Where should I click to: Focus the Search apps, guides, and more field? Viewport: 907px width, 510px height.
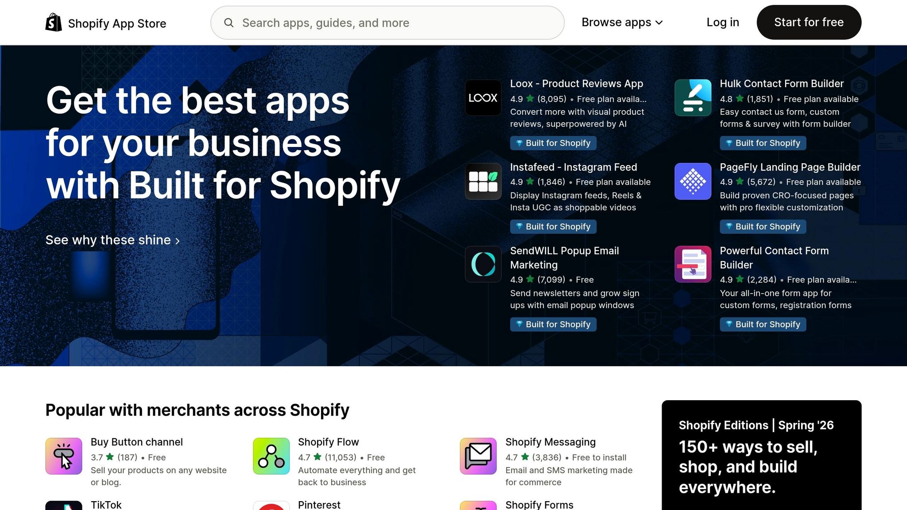pos(388,23)
